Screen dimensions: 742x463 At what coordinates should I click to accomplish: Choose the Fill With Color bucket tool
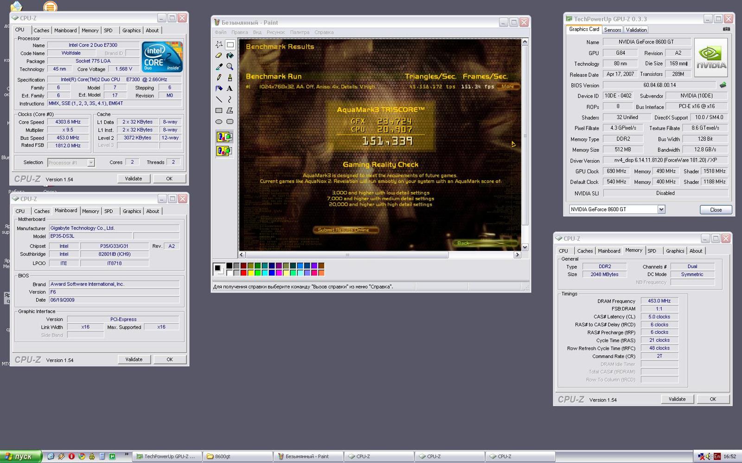coord(230,56)
